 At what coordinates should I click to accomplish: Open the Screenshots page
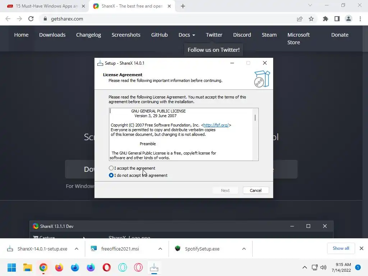(x=126, y=35)
